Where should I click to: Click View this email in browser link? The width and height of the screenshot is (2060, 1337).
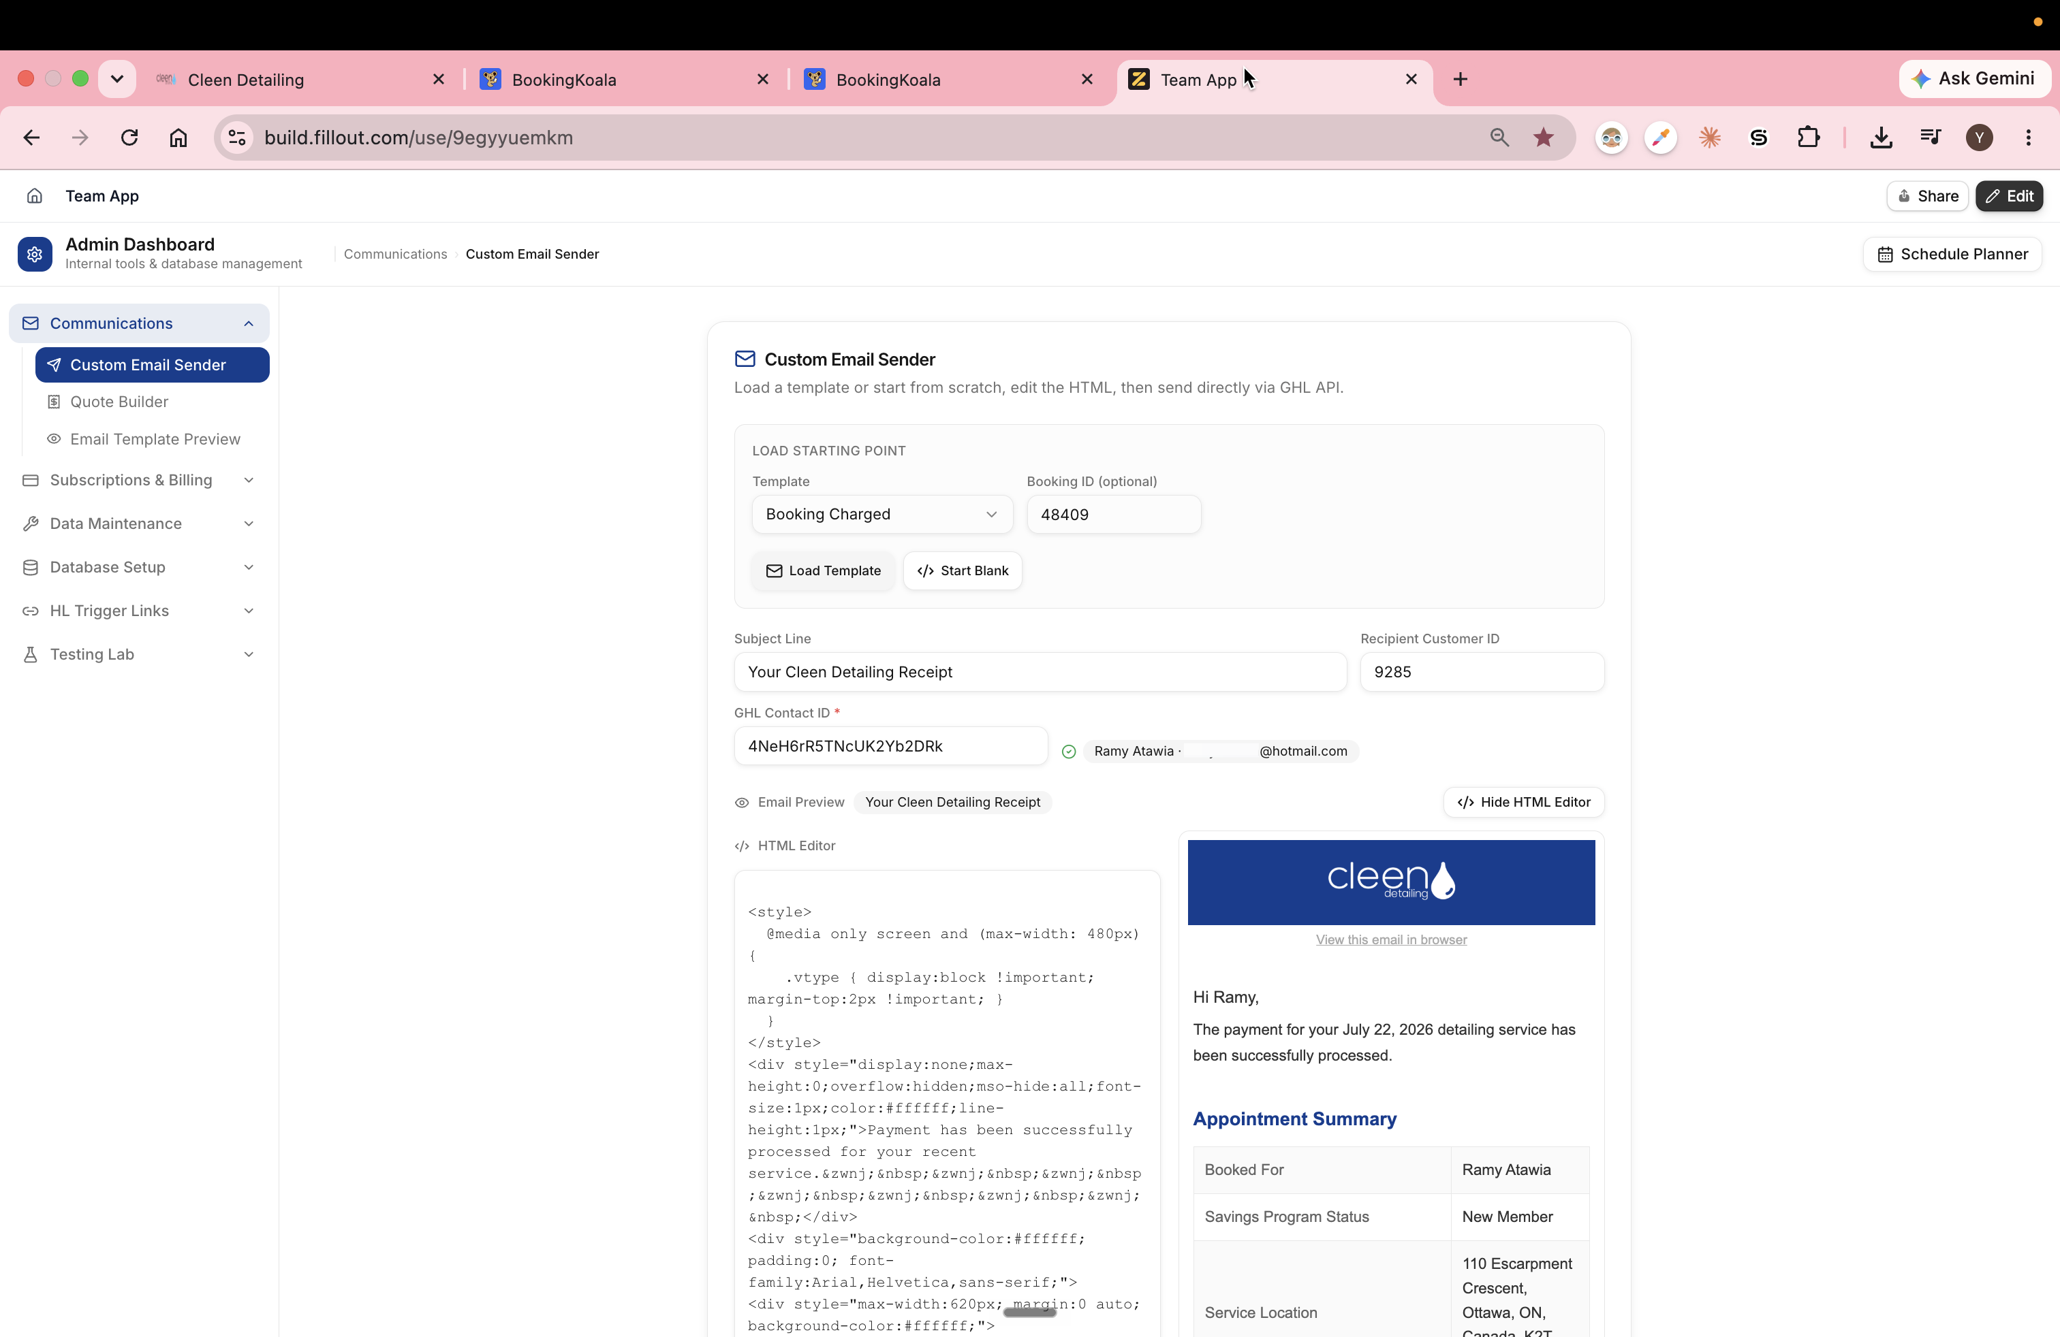tap(1391, 940)
